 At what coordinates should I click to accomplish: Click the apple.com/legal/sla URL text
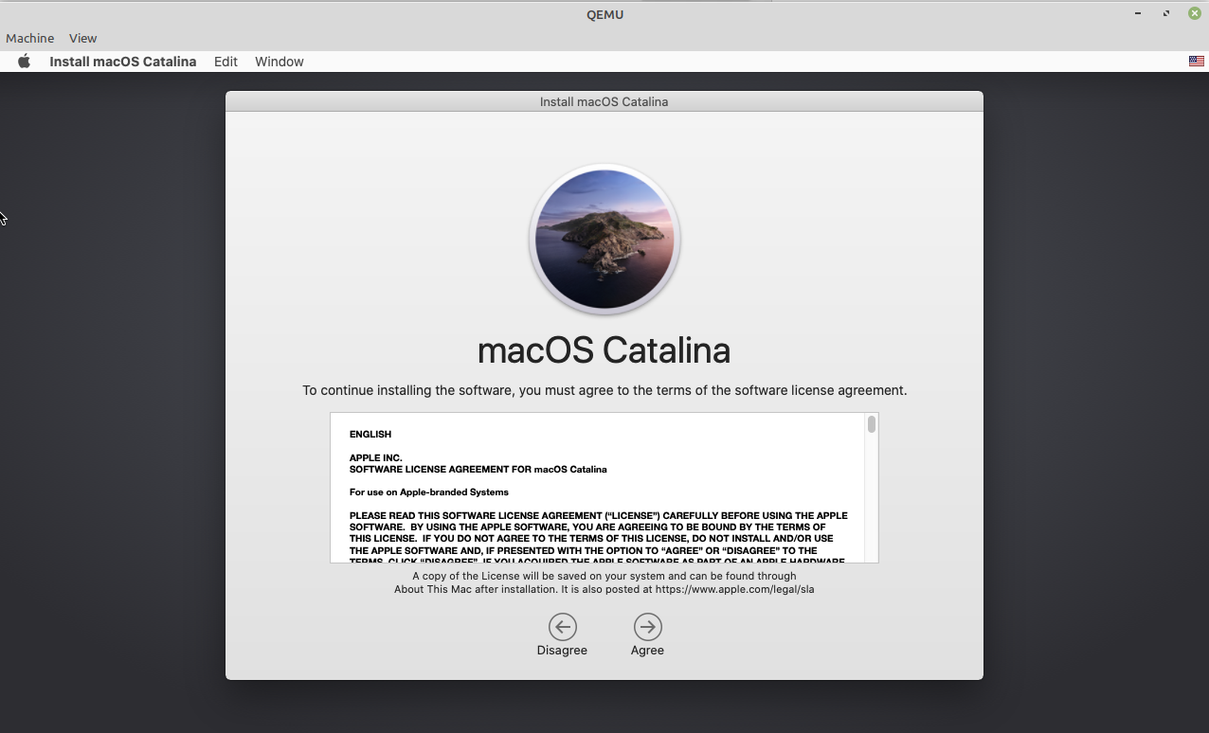[x=734, y=589]
